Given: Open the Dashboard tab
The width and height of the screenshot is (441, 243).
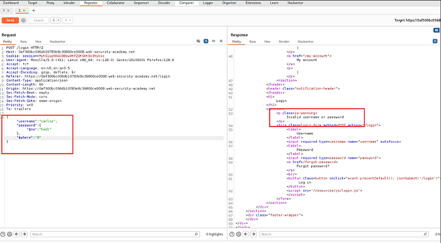Looking at the screenshot, I should pos(11,3).
